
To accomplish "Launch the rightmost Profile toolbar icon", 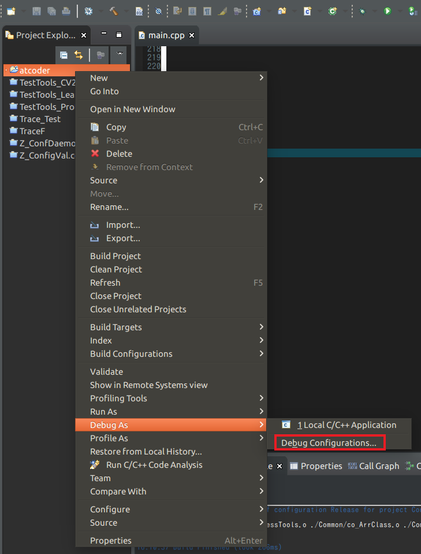I will [x=412, y=10].
